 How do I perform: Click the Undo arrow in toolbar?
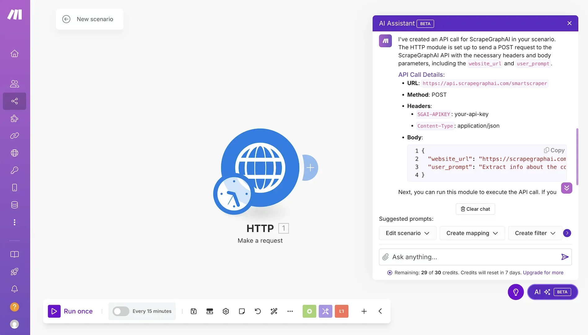click(258, 311)
